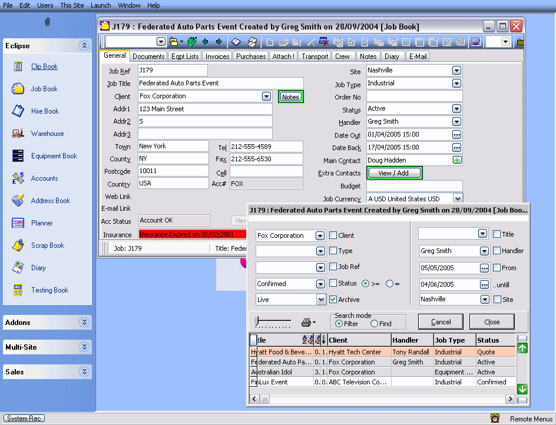Toggle the Handler filter checkbox
The width and height of the screenshot is (556, 425).
point(497,251)
